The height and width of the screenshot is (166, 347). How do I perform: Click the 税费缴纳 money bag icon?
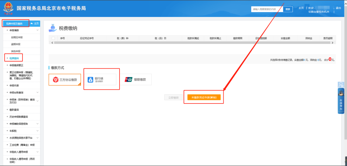(52, 28)
